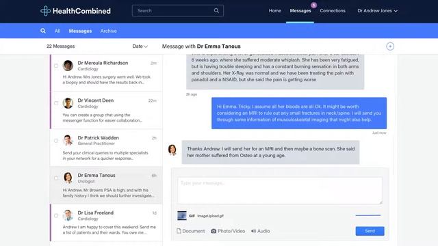The image size is (438, 246).
Task: Open Dr Patrick Wadden's avatar
Action: (x=68, y=140)
